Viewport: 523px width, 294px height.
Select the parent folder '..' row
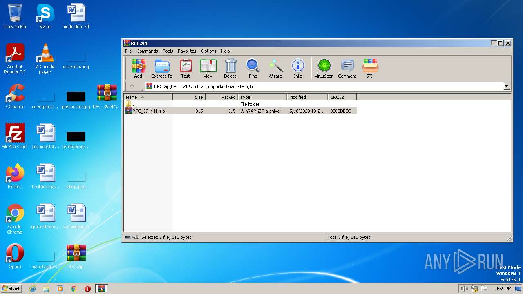240,104
